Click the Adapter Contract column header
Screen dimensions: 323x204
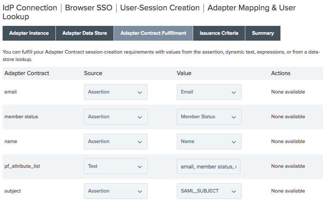(27, 73)
